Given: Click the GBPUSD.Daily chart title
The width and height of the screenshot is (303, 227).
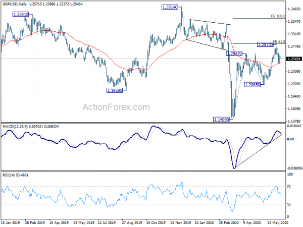Looking at the screenshot, I should point(15,4).
